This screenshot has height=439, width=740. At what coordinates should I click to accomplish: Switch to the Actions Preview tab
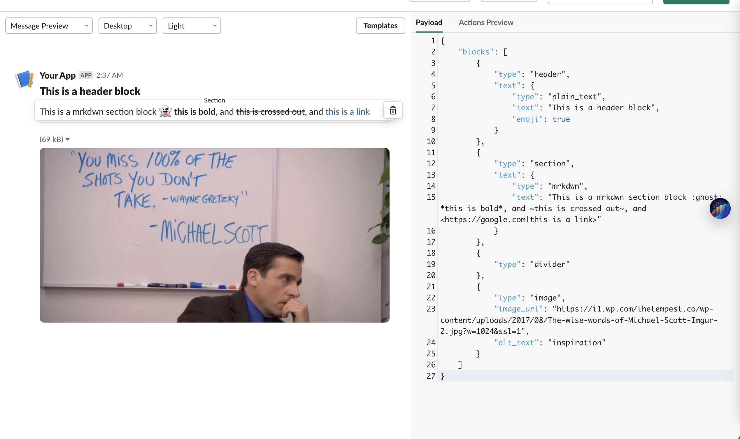click(486, 22)
